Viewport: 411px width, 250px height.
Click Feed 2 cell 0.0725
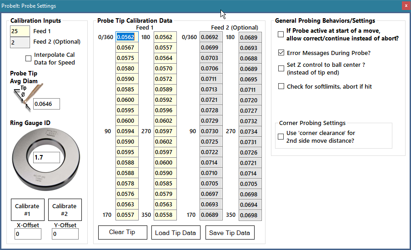click(x=211, y=141)
